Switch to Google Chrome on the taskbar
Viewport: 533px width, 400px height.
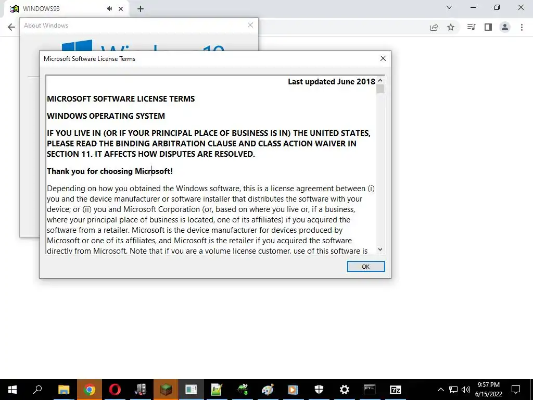tap(90, 390)
